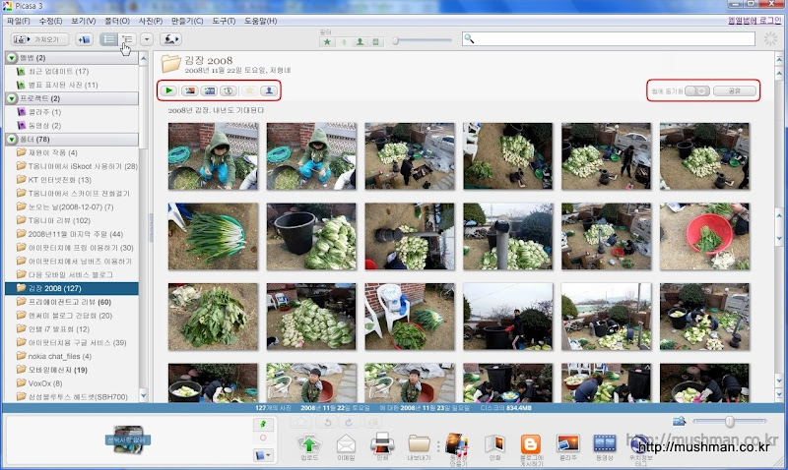Click the add new album icon

click(84, 39)
